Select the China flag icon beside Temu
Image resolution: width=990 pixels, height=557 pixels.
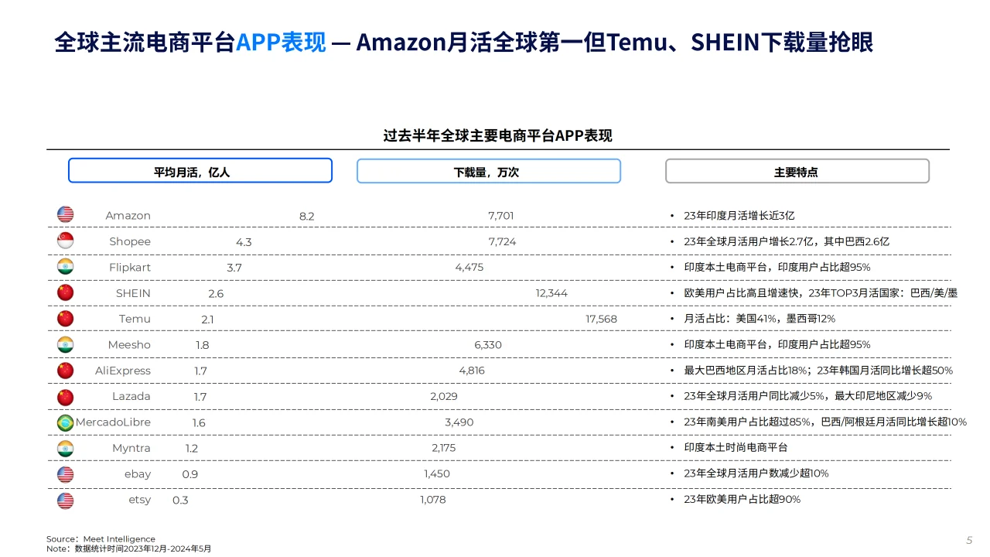pyautogui.click(x=66, y=318)
